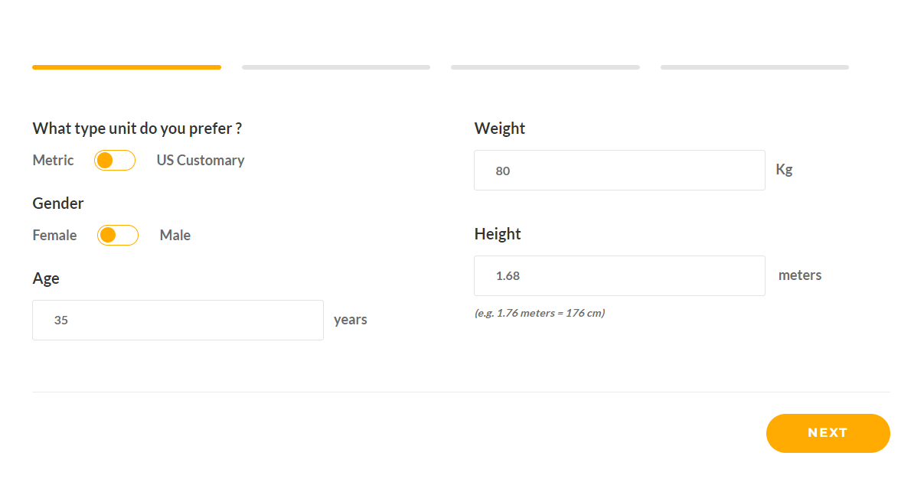The image size is (924, 485).
Task: Toggle the Gender switch
Action: click(117, 235)
